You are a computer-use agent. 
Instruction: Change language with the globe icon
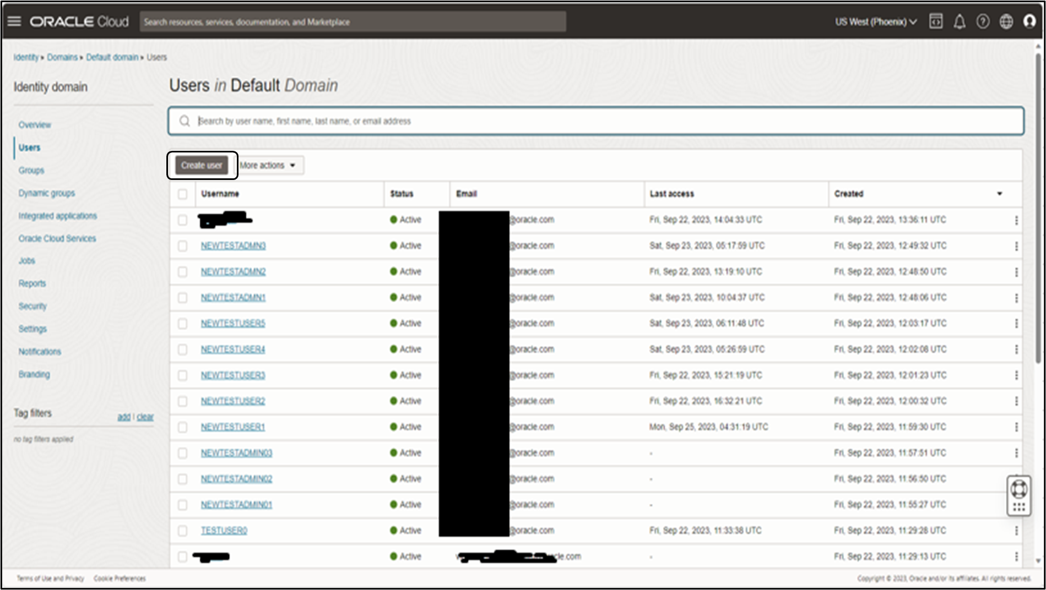coord(1006,21)
